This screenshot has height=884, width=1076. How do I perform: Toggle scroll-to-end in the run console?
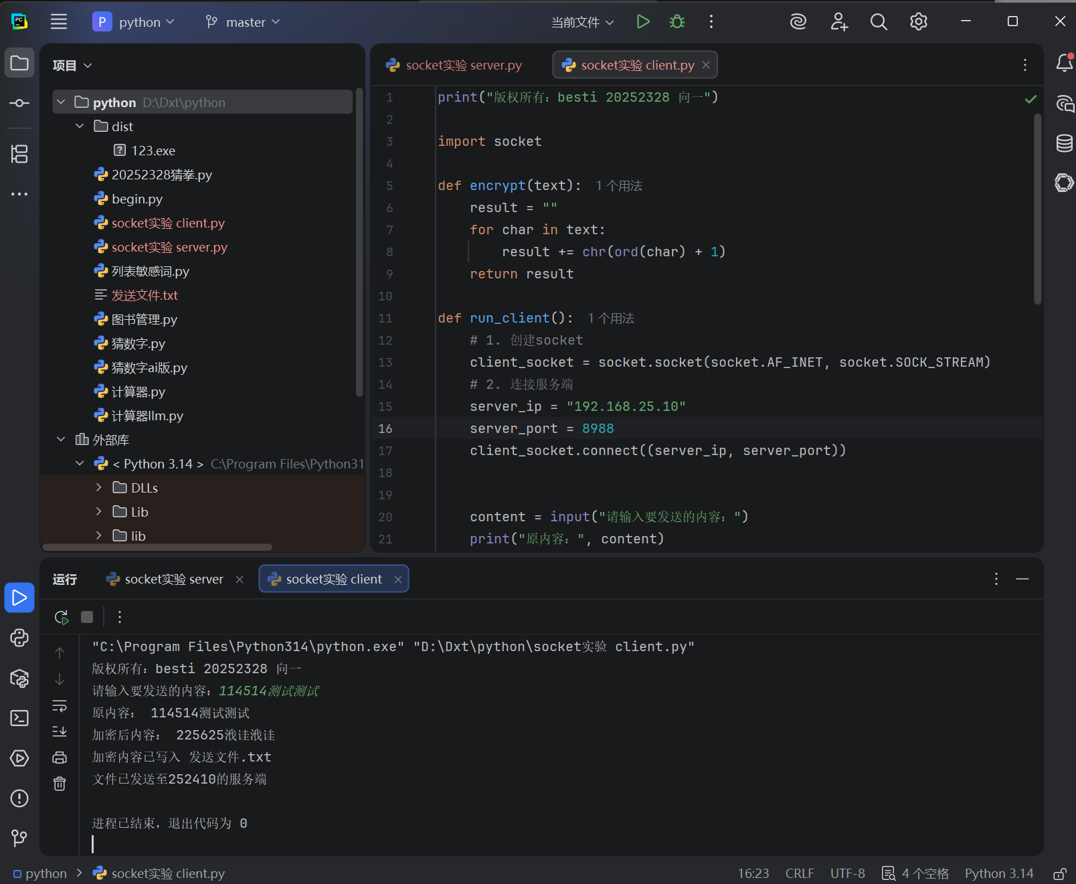[x=60, y=731]
